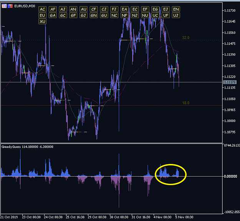The height and width of the screenshot is (221, 240).
Task: Load the AU pair button
Action: [x=83, y=9]
